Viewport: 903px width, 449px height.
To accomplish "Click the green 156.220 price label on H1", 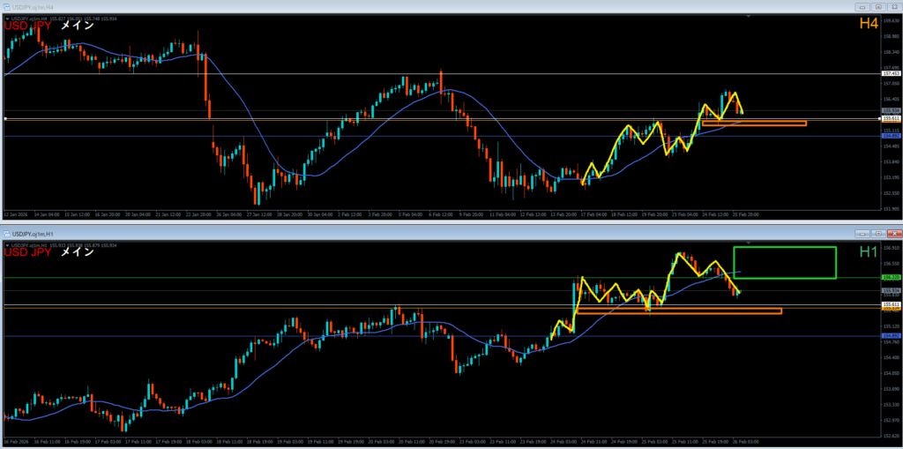I will [x=890, y=277].
